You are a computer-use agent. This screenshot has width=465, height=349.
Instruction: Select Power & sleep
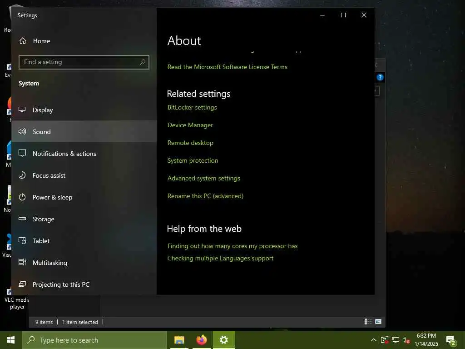[84, 197]
